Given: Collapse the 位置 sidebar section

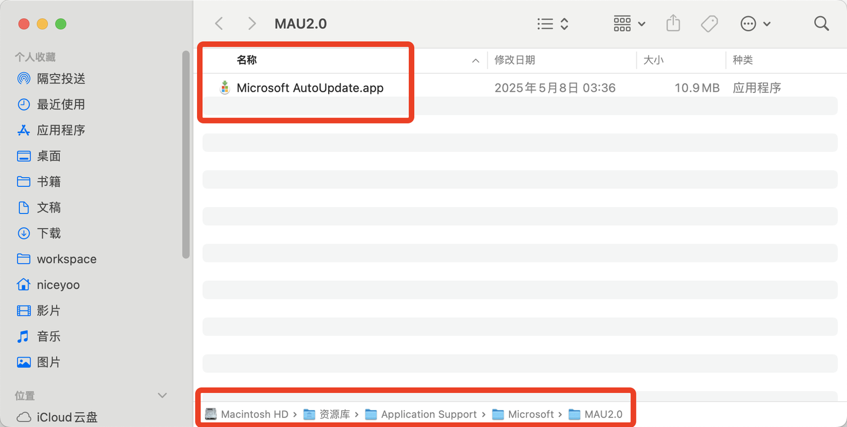Looking at the screenshot, I should tap(162, 396).
